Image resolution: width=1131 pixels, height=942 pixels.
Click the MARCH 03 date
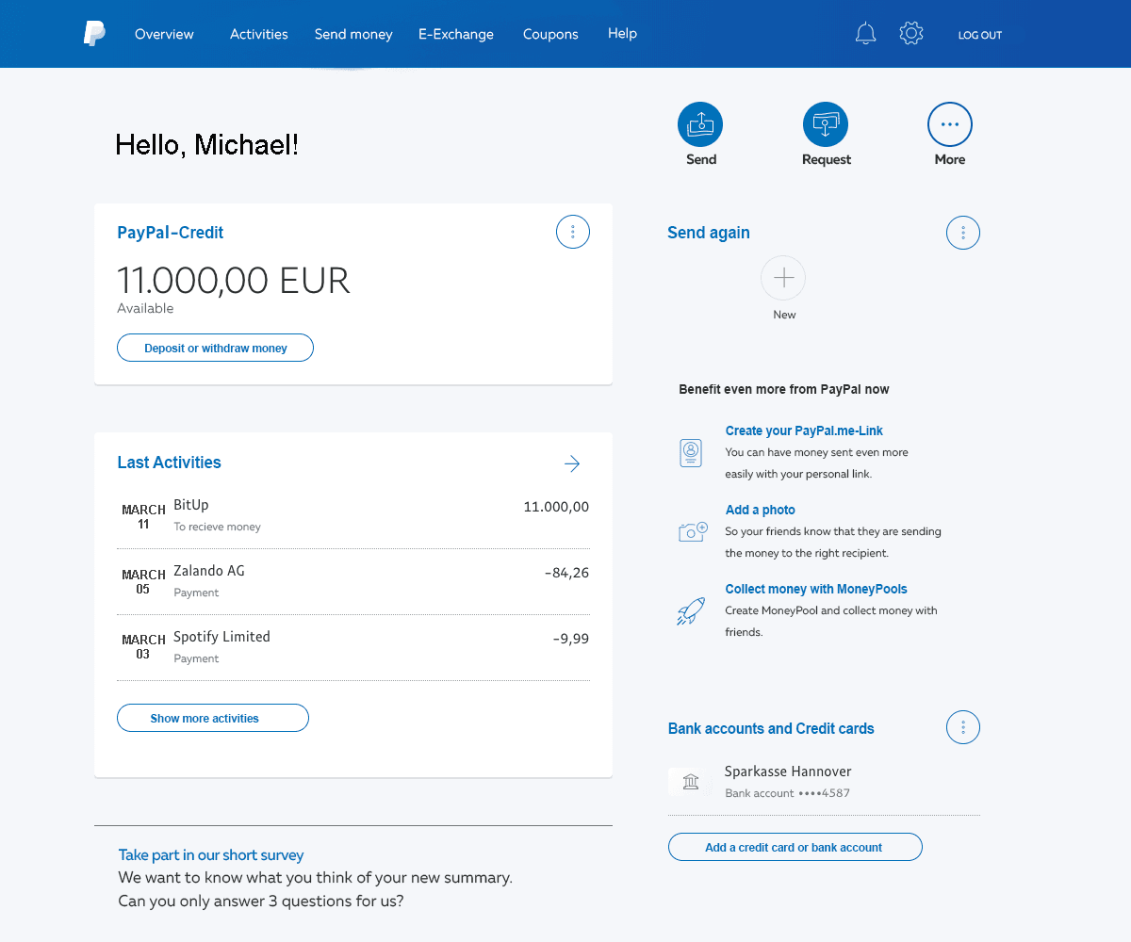pyautogui.click(x=143, y=647)
